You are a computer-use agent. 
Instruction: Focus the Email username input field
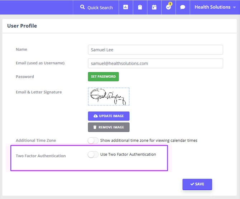point(155,63)
